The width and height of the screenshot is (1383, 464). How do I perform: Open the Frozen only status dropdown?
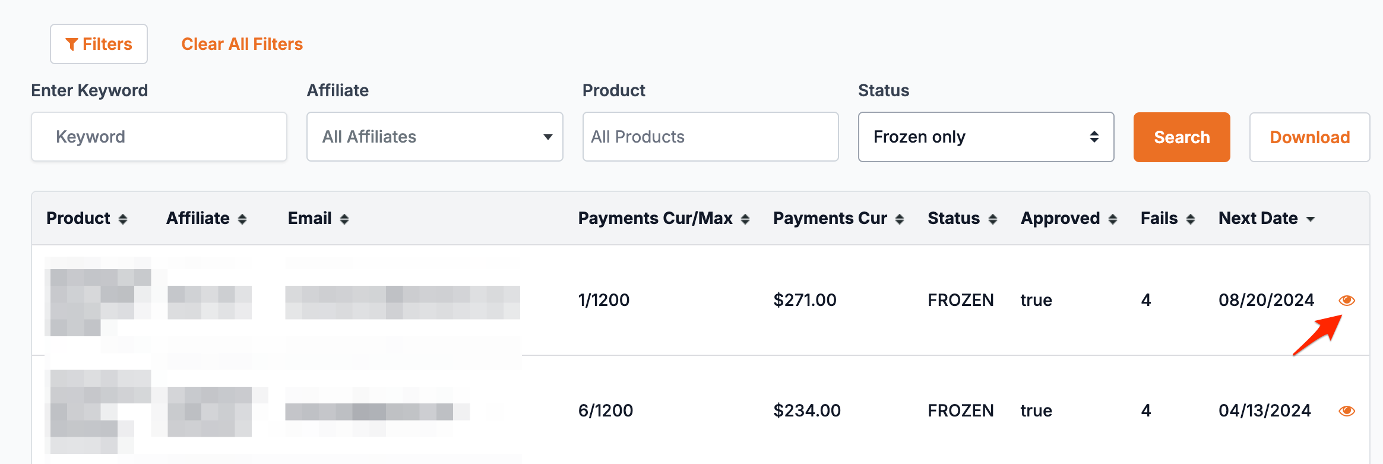tap(986, 137)
